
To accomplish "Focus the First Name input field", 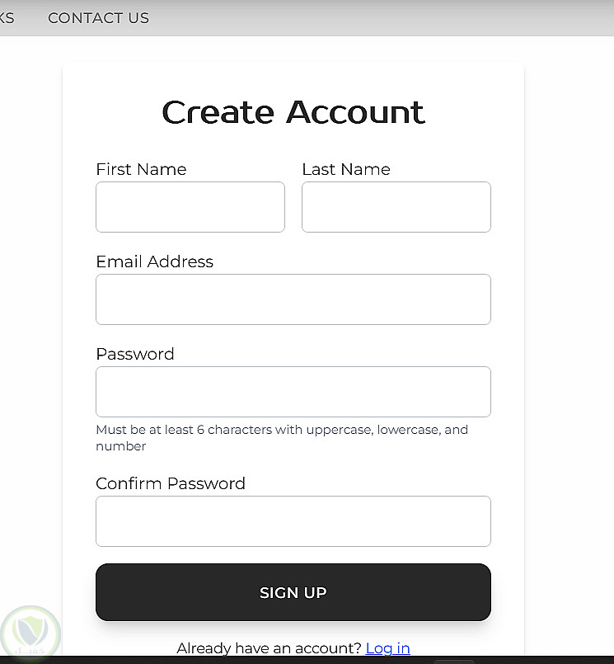I will pos(190,207).
